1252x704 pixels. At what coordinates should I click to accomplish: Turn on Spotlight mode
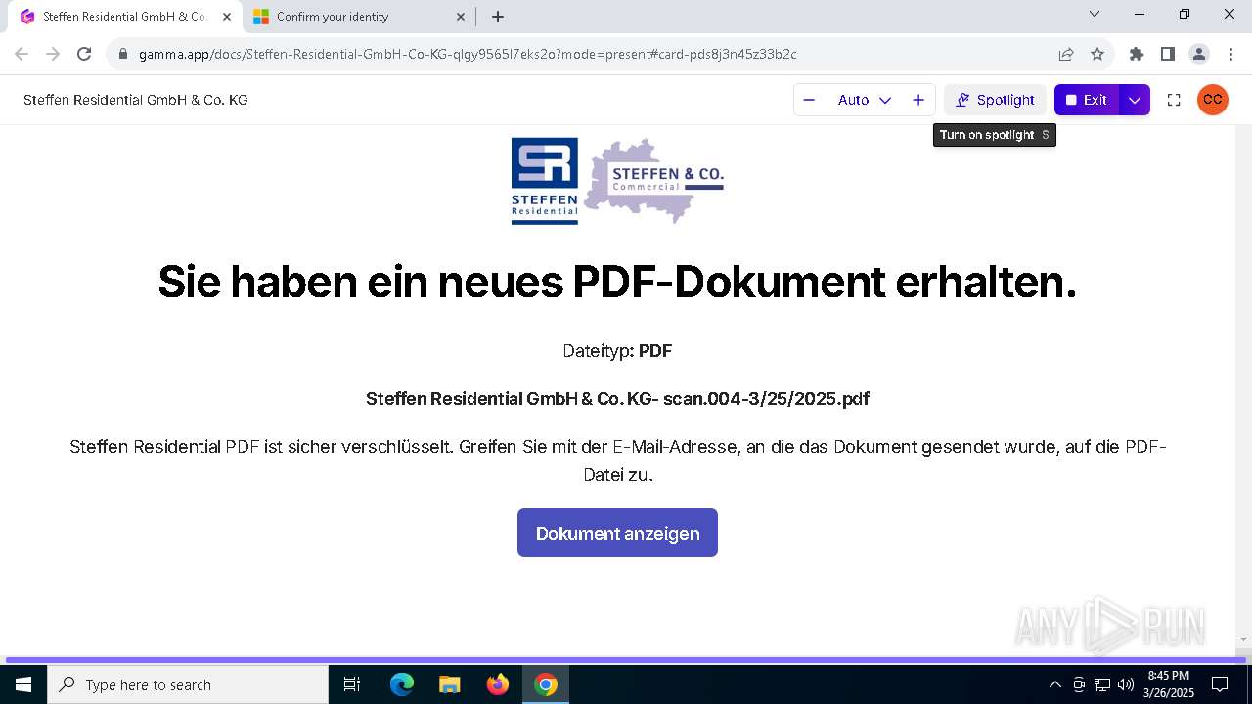995,100
